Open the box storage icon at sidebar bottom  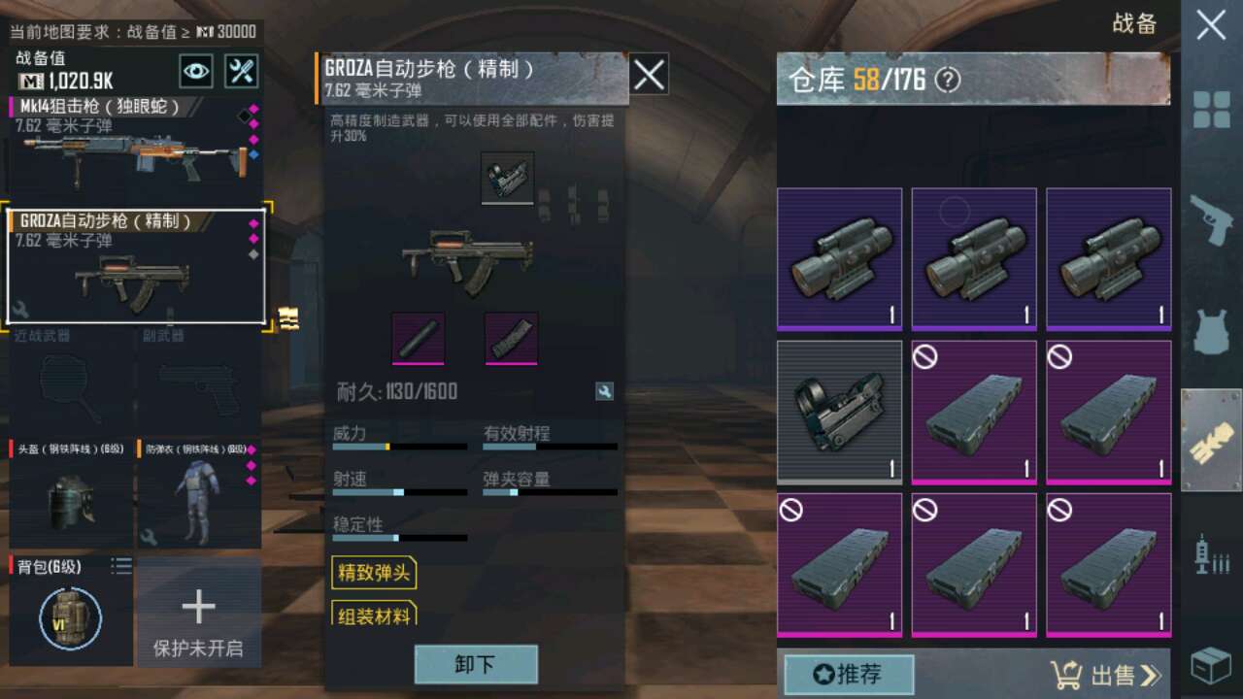pos(1211,666)
